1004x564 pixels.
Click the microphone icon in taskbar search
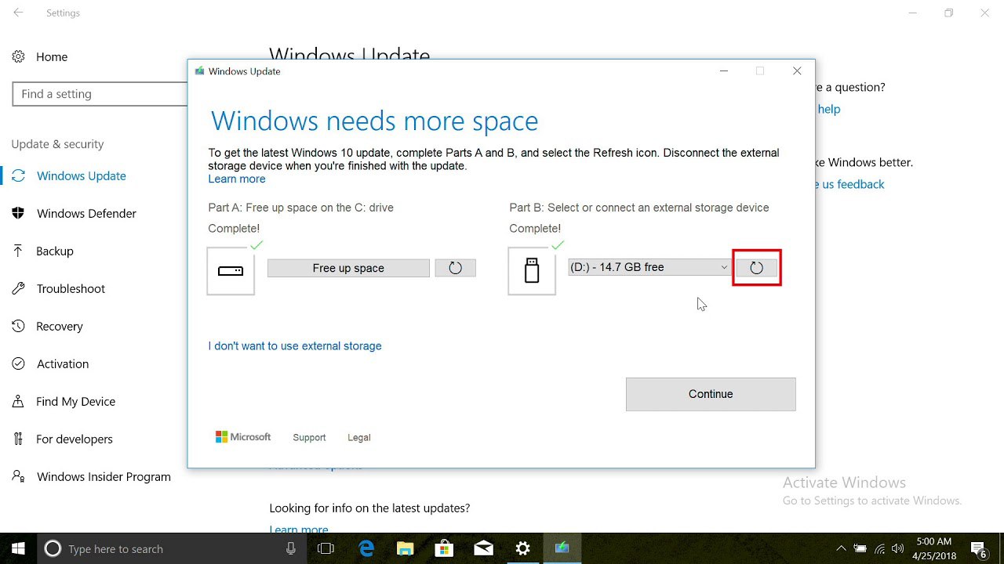pos(291,549)
